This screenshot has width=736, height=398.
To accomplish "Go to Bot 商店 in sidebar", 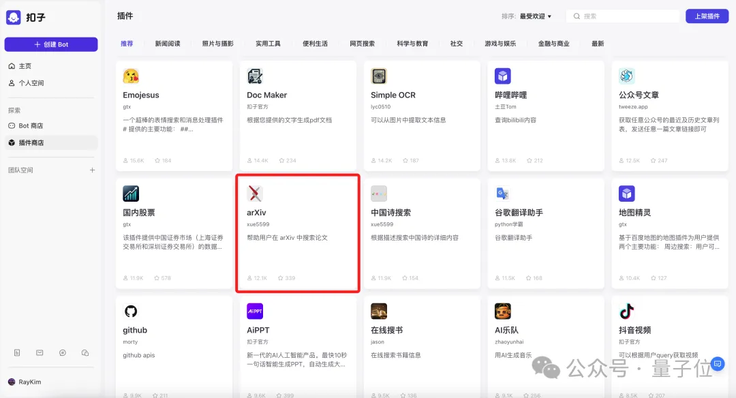I will coord(30,125).
